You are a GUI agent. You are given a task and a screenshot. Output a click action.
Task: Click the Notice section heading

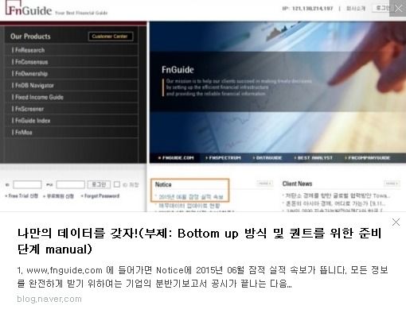(163, 184)
